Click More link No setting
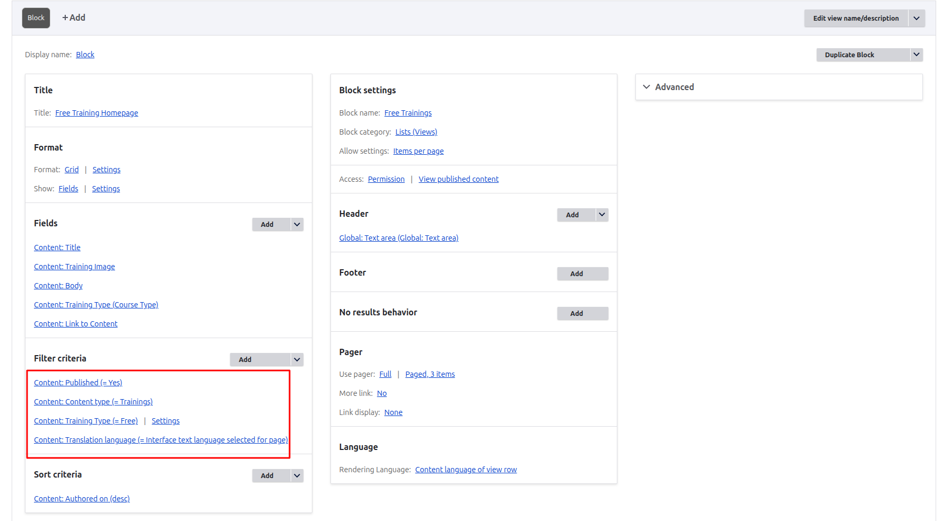Image resolution: width=951 pixels, height=521 pixels. pos(382,393)
